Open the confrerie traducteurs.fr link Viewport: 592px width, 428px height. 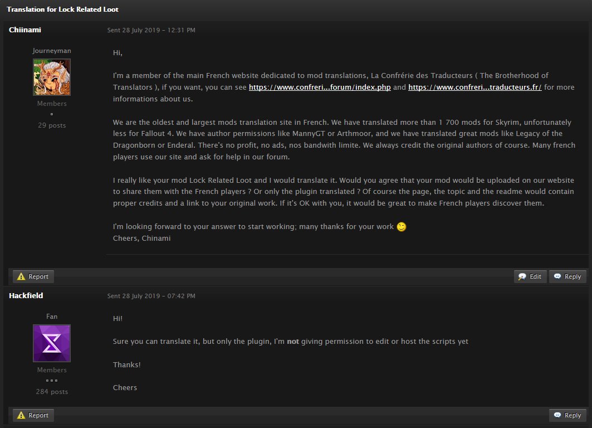coord(474,87)
